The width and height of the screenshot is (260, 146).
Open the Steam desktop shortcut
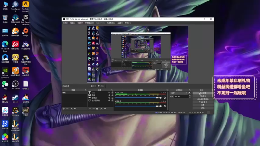(15, 98)
